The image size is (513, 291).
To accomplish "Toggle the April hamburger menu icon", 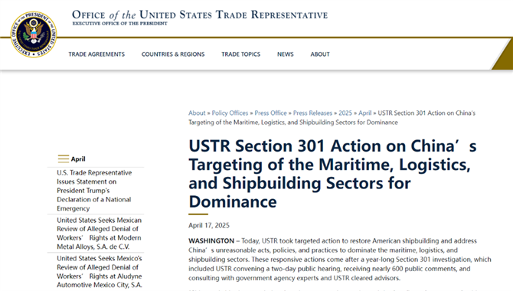I will pyautogui.click(x=64, y=159).
